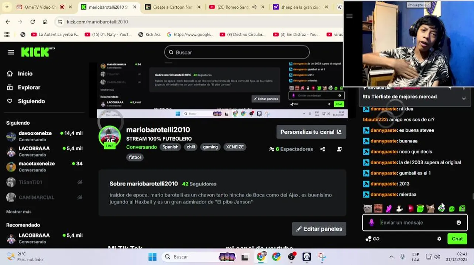Insert the last green angry emote
The image size is (474, 265).
point(462,208)
